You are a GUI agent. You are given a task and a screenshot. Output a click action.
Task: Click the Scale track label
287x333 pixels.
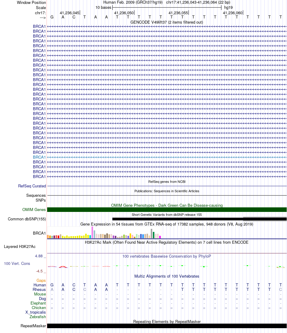tap(41, 8)
